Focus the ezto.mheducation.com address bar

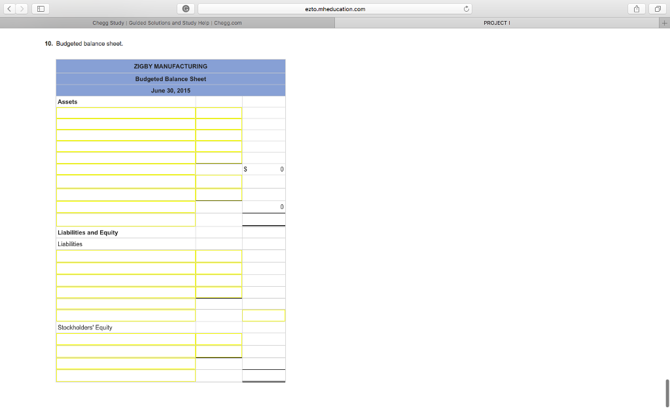coord(335,9)
